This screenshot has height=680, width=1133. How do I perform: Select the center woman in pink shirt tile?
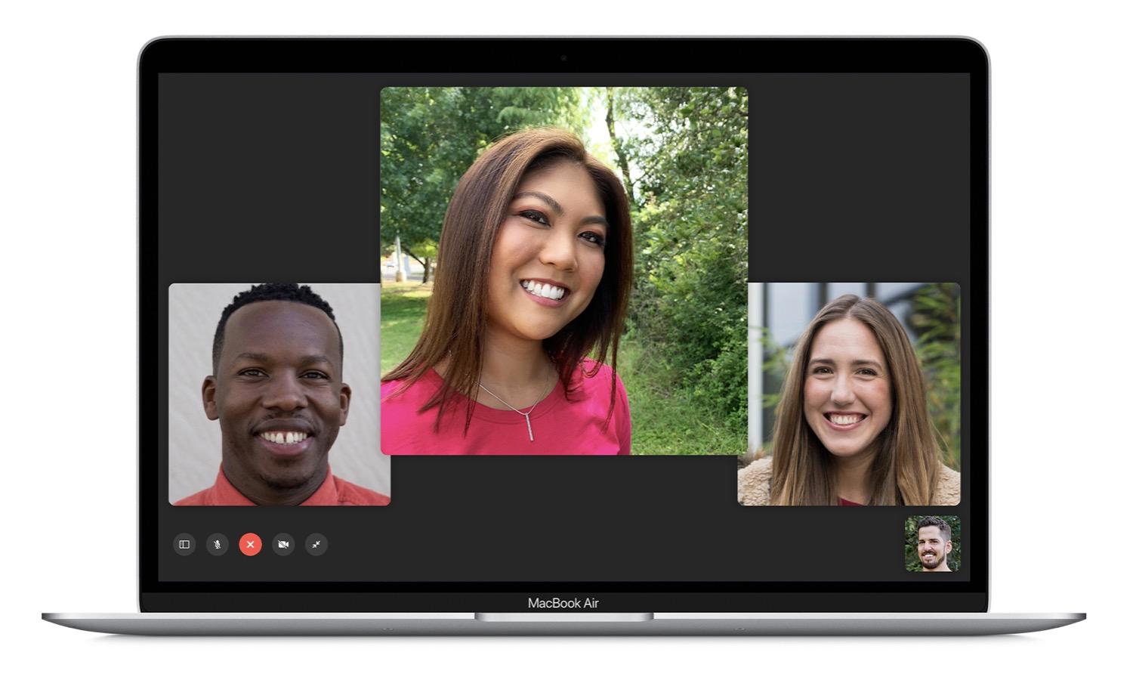coord(564,271)
